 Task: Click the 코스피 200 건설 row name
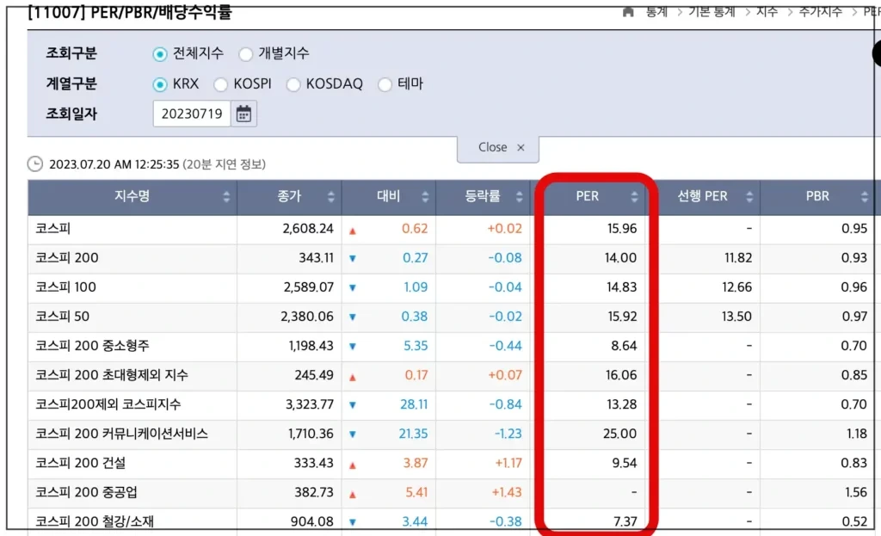point(80,463)
